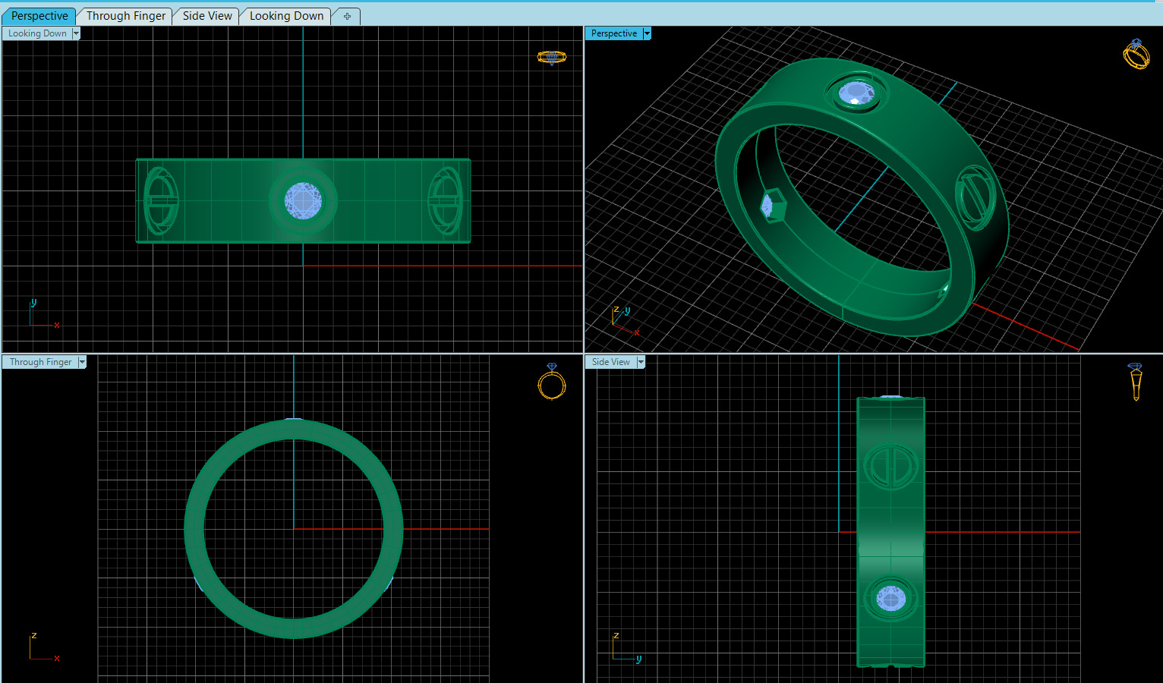Open the Looking Down viewport dropdown arrow
The height and width of the screenshot is (683, 1163).
point(76,33)
